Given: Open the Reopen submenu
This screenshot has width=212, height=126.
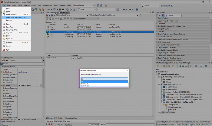Looking at the screenshot, I should (9, 20).
